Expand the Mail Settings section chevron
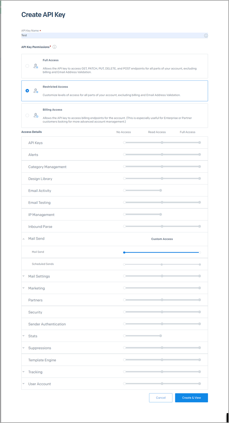 pos(23,276)
